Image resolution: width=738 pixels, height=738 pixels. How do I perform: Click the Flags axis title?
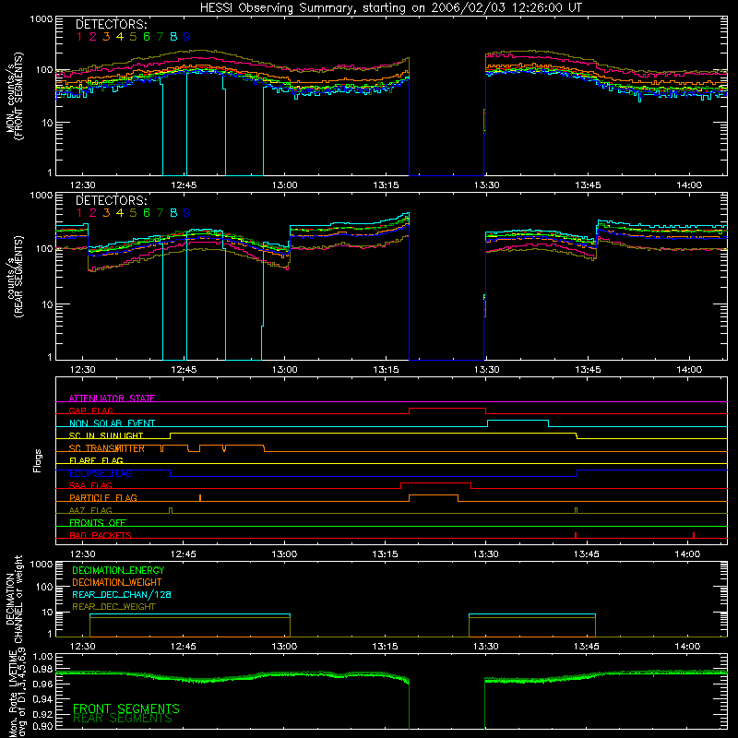coord(38,460)
